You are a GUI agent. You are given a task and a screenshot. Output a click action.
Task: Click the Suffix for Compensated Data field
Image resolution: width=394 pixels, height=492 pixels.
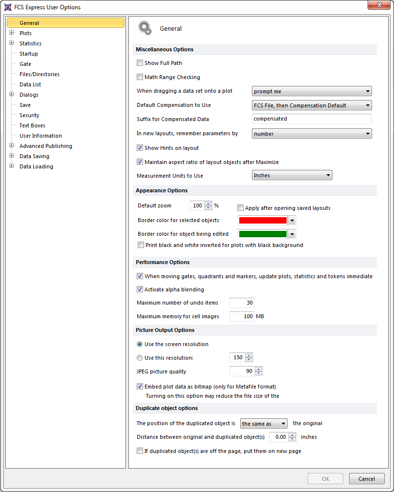point(311,119)
